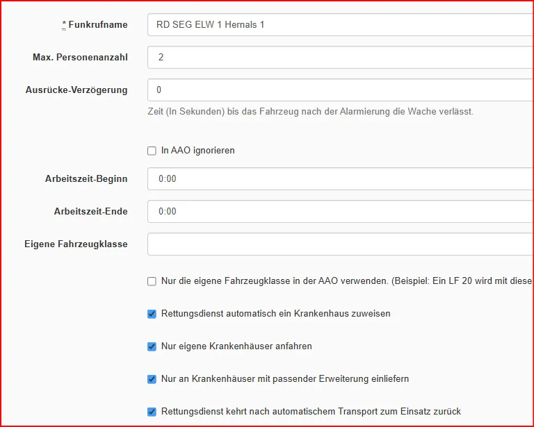The height and width of the screenshot is (427, 534).
Task: Click the required asterisk beside Funkrufname
Action: click(x=64, y=24)
